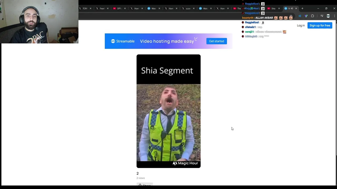Close the x.con tab
The height and width of the screenshot is (189, 337).
click(194, 8)
